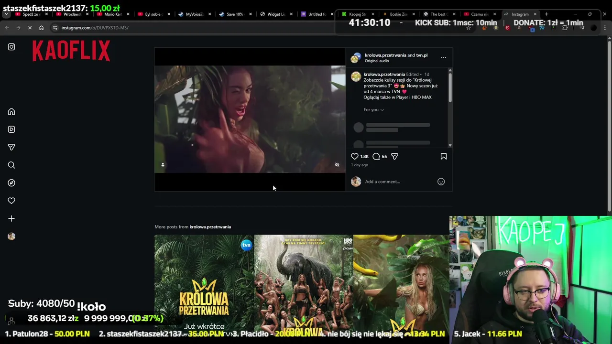Click the address bar URL
Viewport: 612px width, 344px height.
coord(95,28)
